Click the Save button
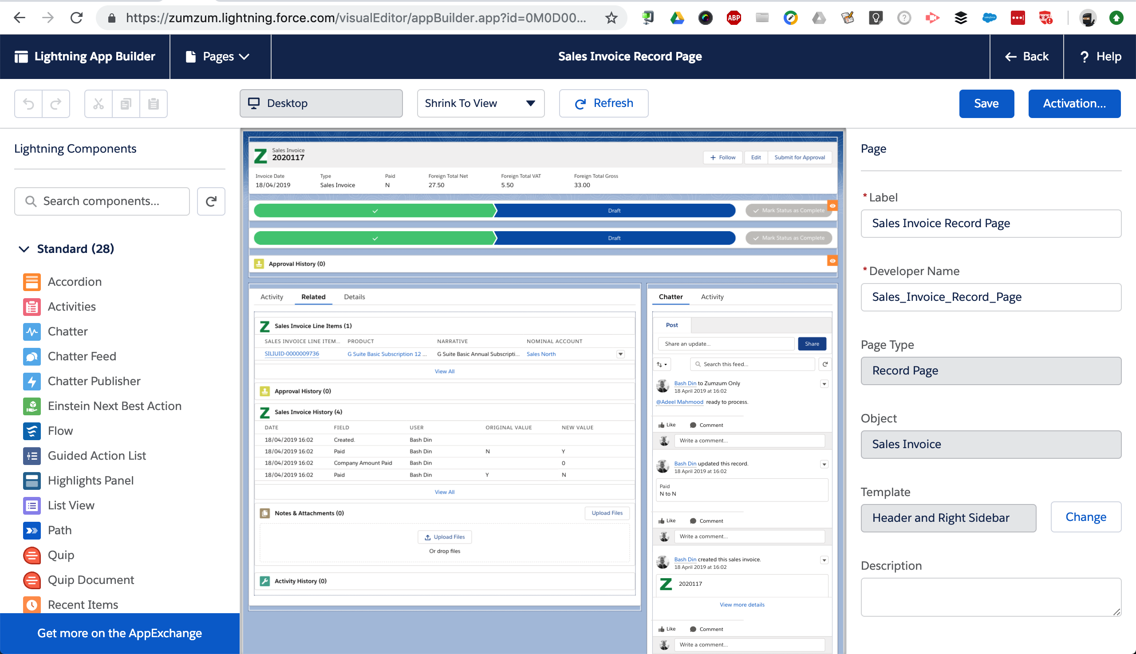 [986, 102]
